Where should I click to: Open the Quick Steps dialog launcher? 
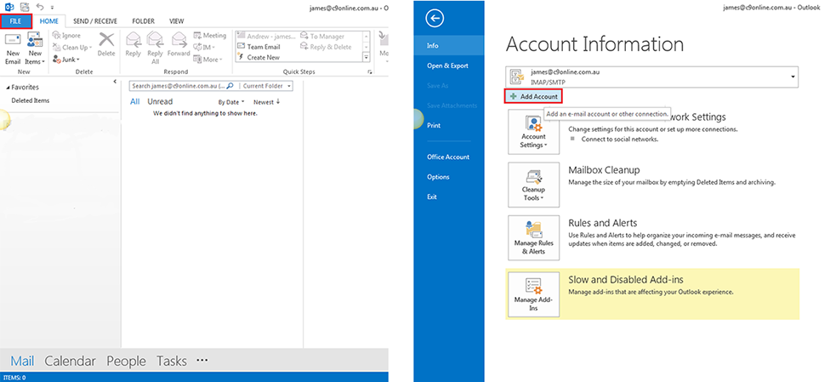point(369,71)
